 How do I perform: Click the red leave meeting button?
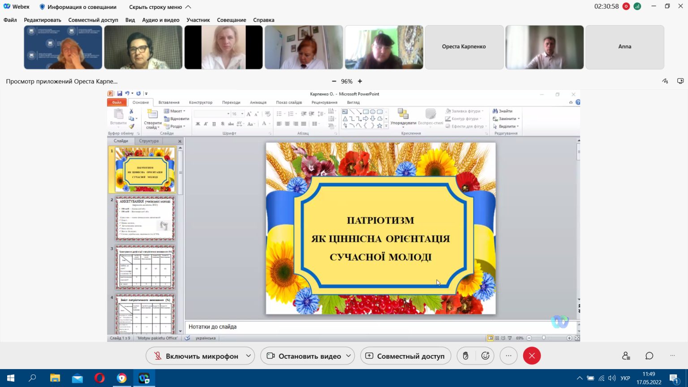(532, 356)
